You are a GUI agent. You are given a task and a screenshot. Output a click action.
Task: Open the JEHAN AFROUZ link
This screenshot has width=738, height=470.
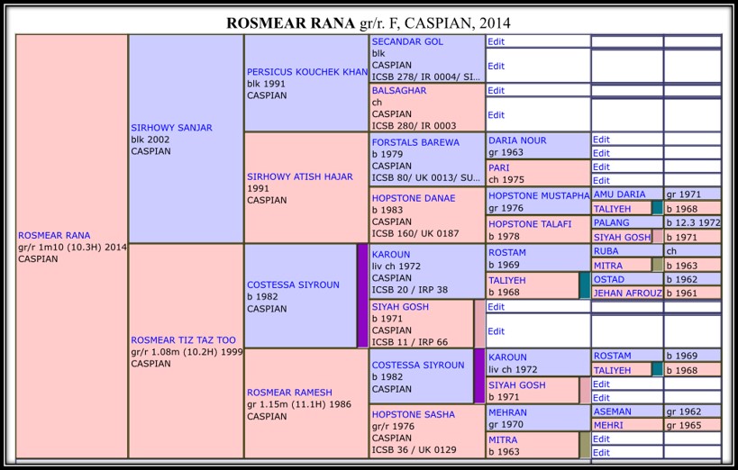click(x=627, y=293)
